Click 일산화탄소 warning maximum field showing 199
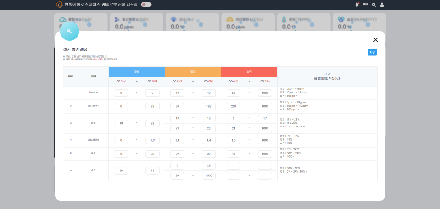The width and height of the screenshot is (440, 209). 209,106
